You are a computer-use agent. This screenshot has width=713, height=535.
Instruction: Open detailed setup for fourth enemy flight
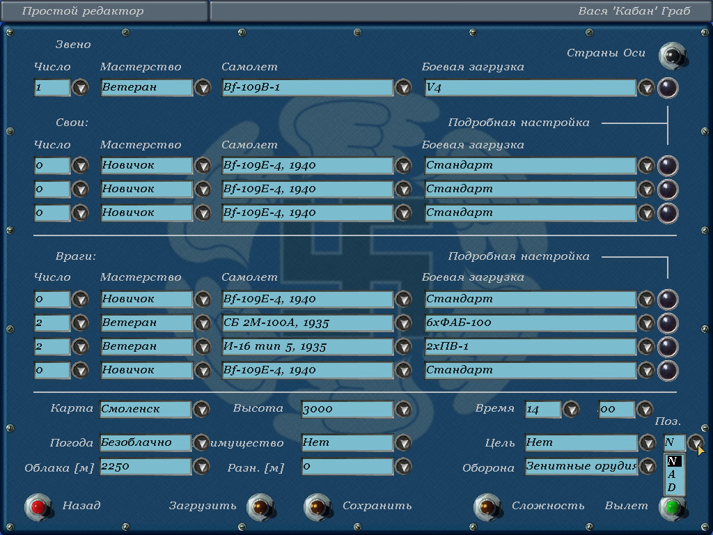668,371
